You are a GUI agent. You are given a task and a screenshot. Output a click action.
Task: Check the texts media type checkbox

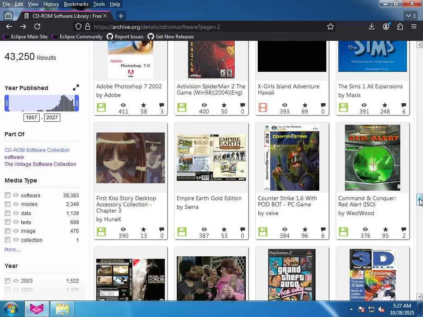[x=7, y=222]
